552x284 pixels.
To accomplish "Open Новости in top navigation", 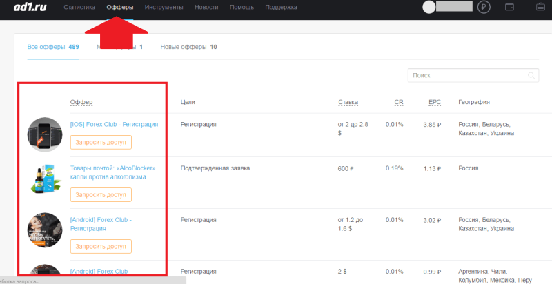I will tap(206, 7).
